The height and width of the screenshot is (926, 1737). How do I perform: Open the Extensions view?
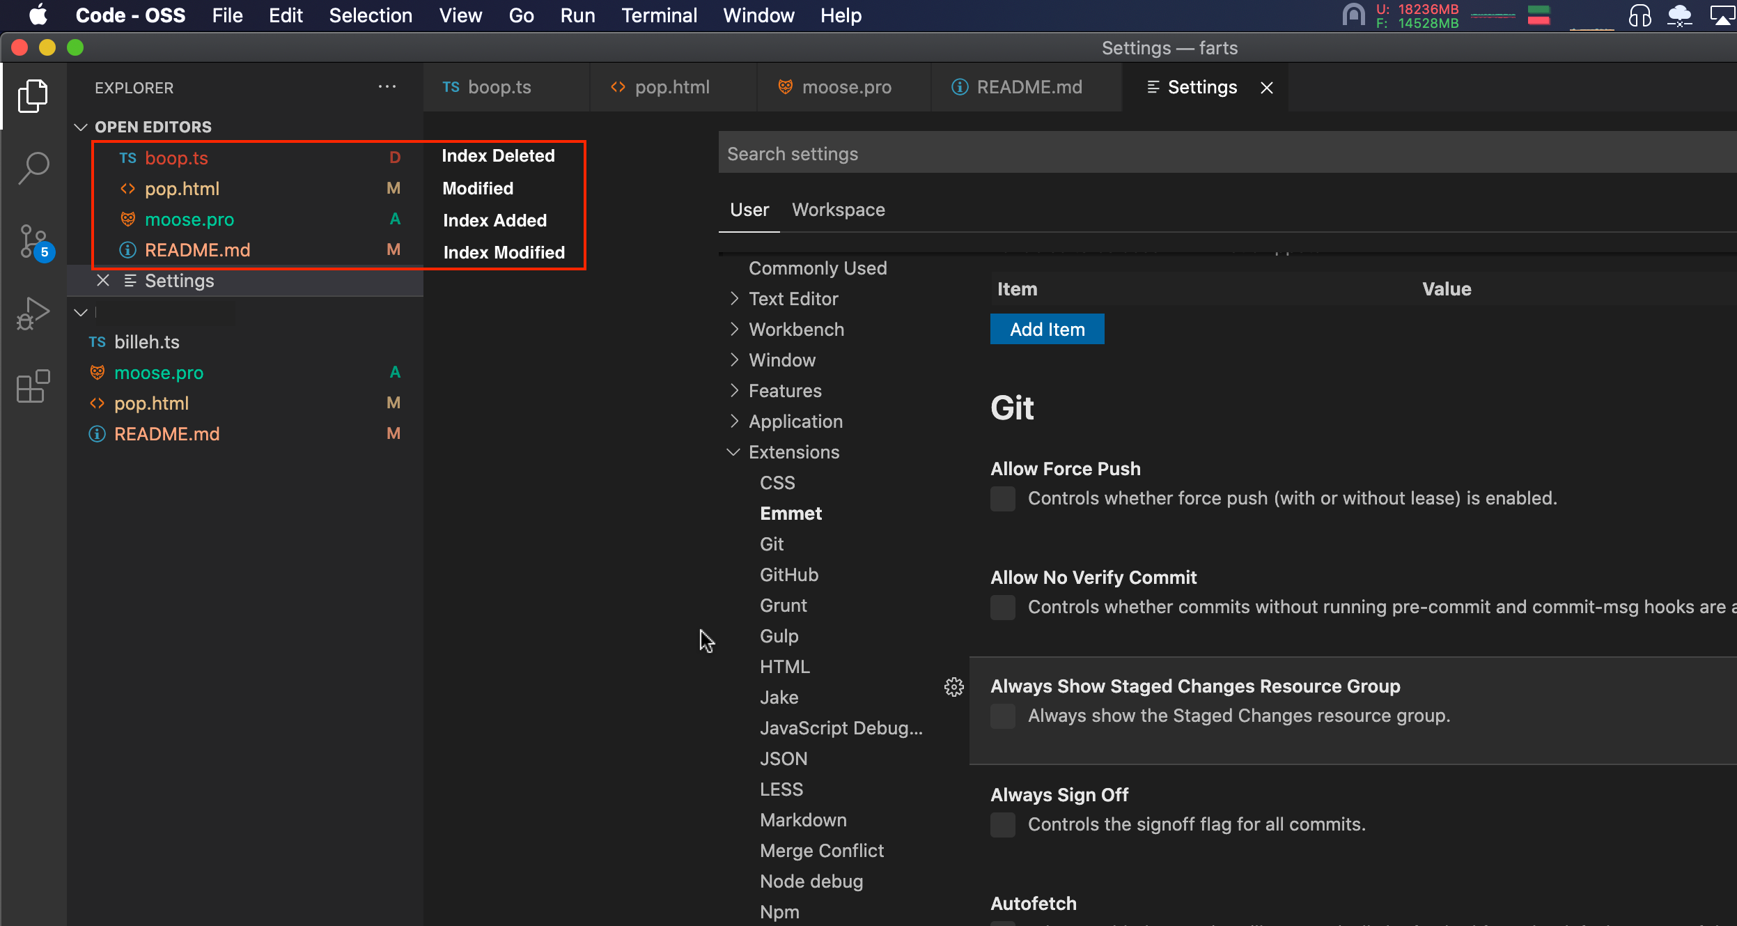pos(33,386)
